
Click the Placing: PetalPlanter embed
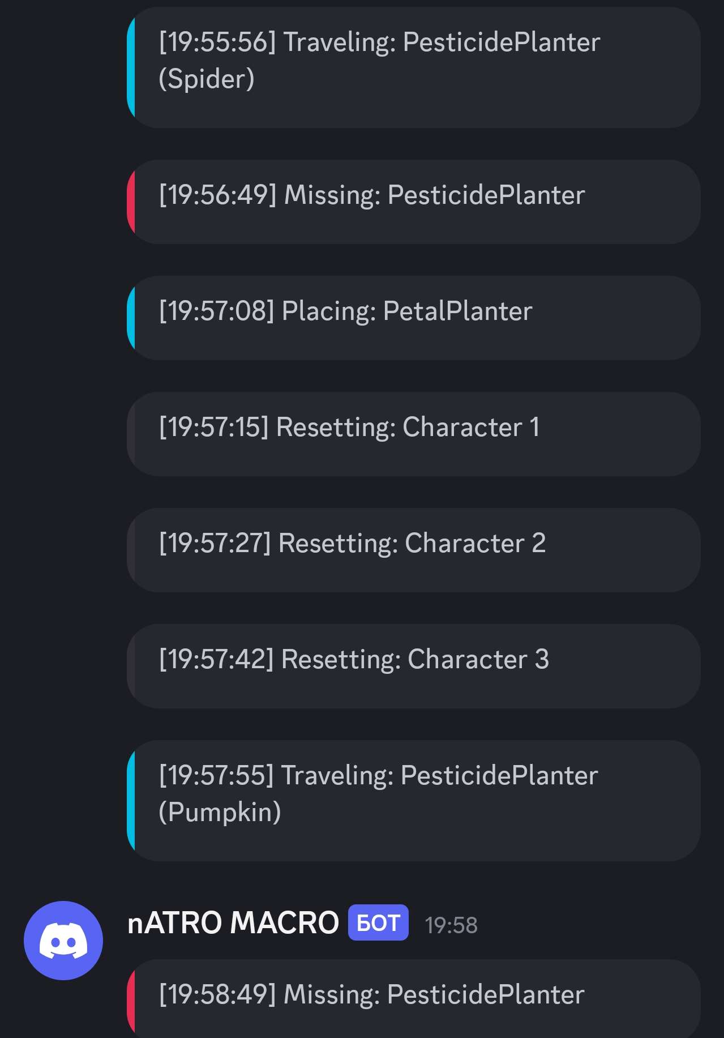tap(413, 318)
